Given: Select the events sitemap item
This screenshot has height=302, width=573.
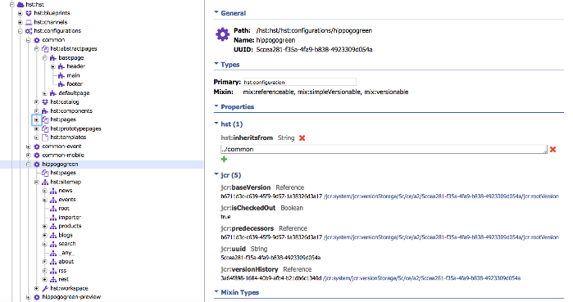Looking at the screenshot, I should point(67,200).
